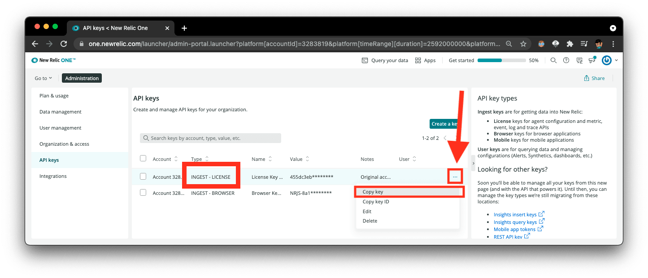
Task: Go to previous page of keys
Action: click(445, 138)
